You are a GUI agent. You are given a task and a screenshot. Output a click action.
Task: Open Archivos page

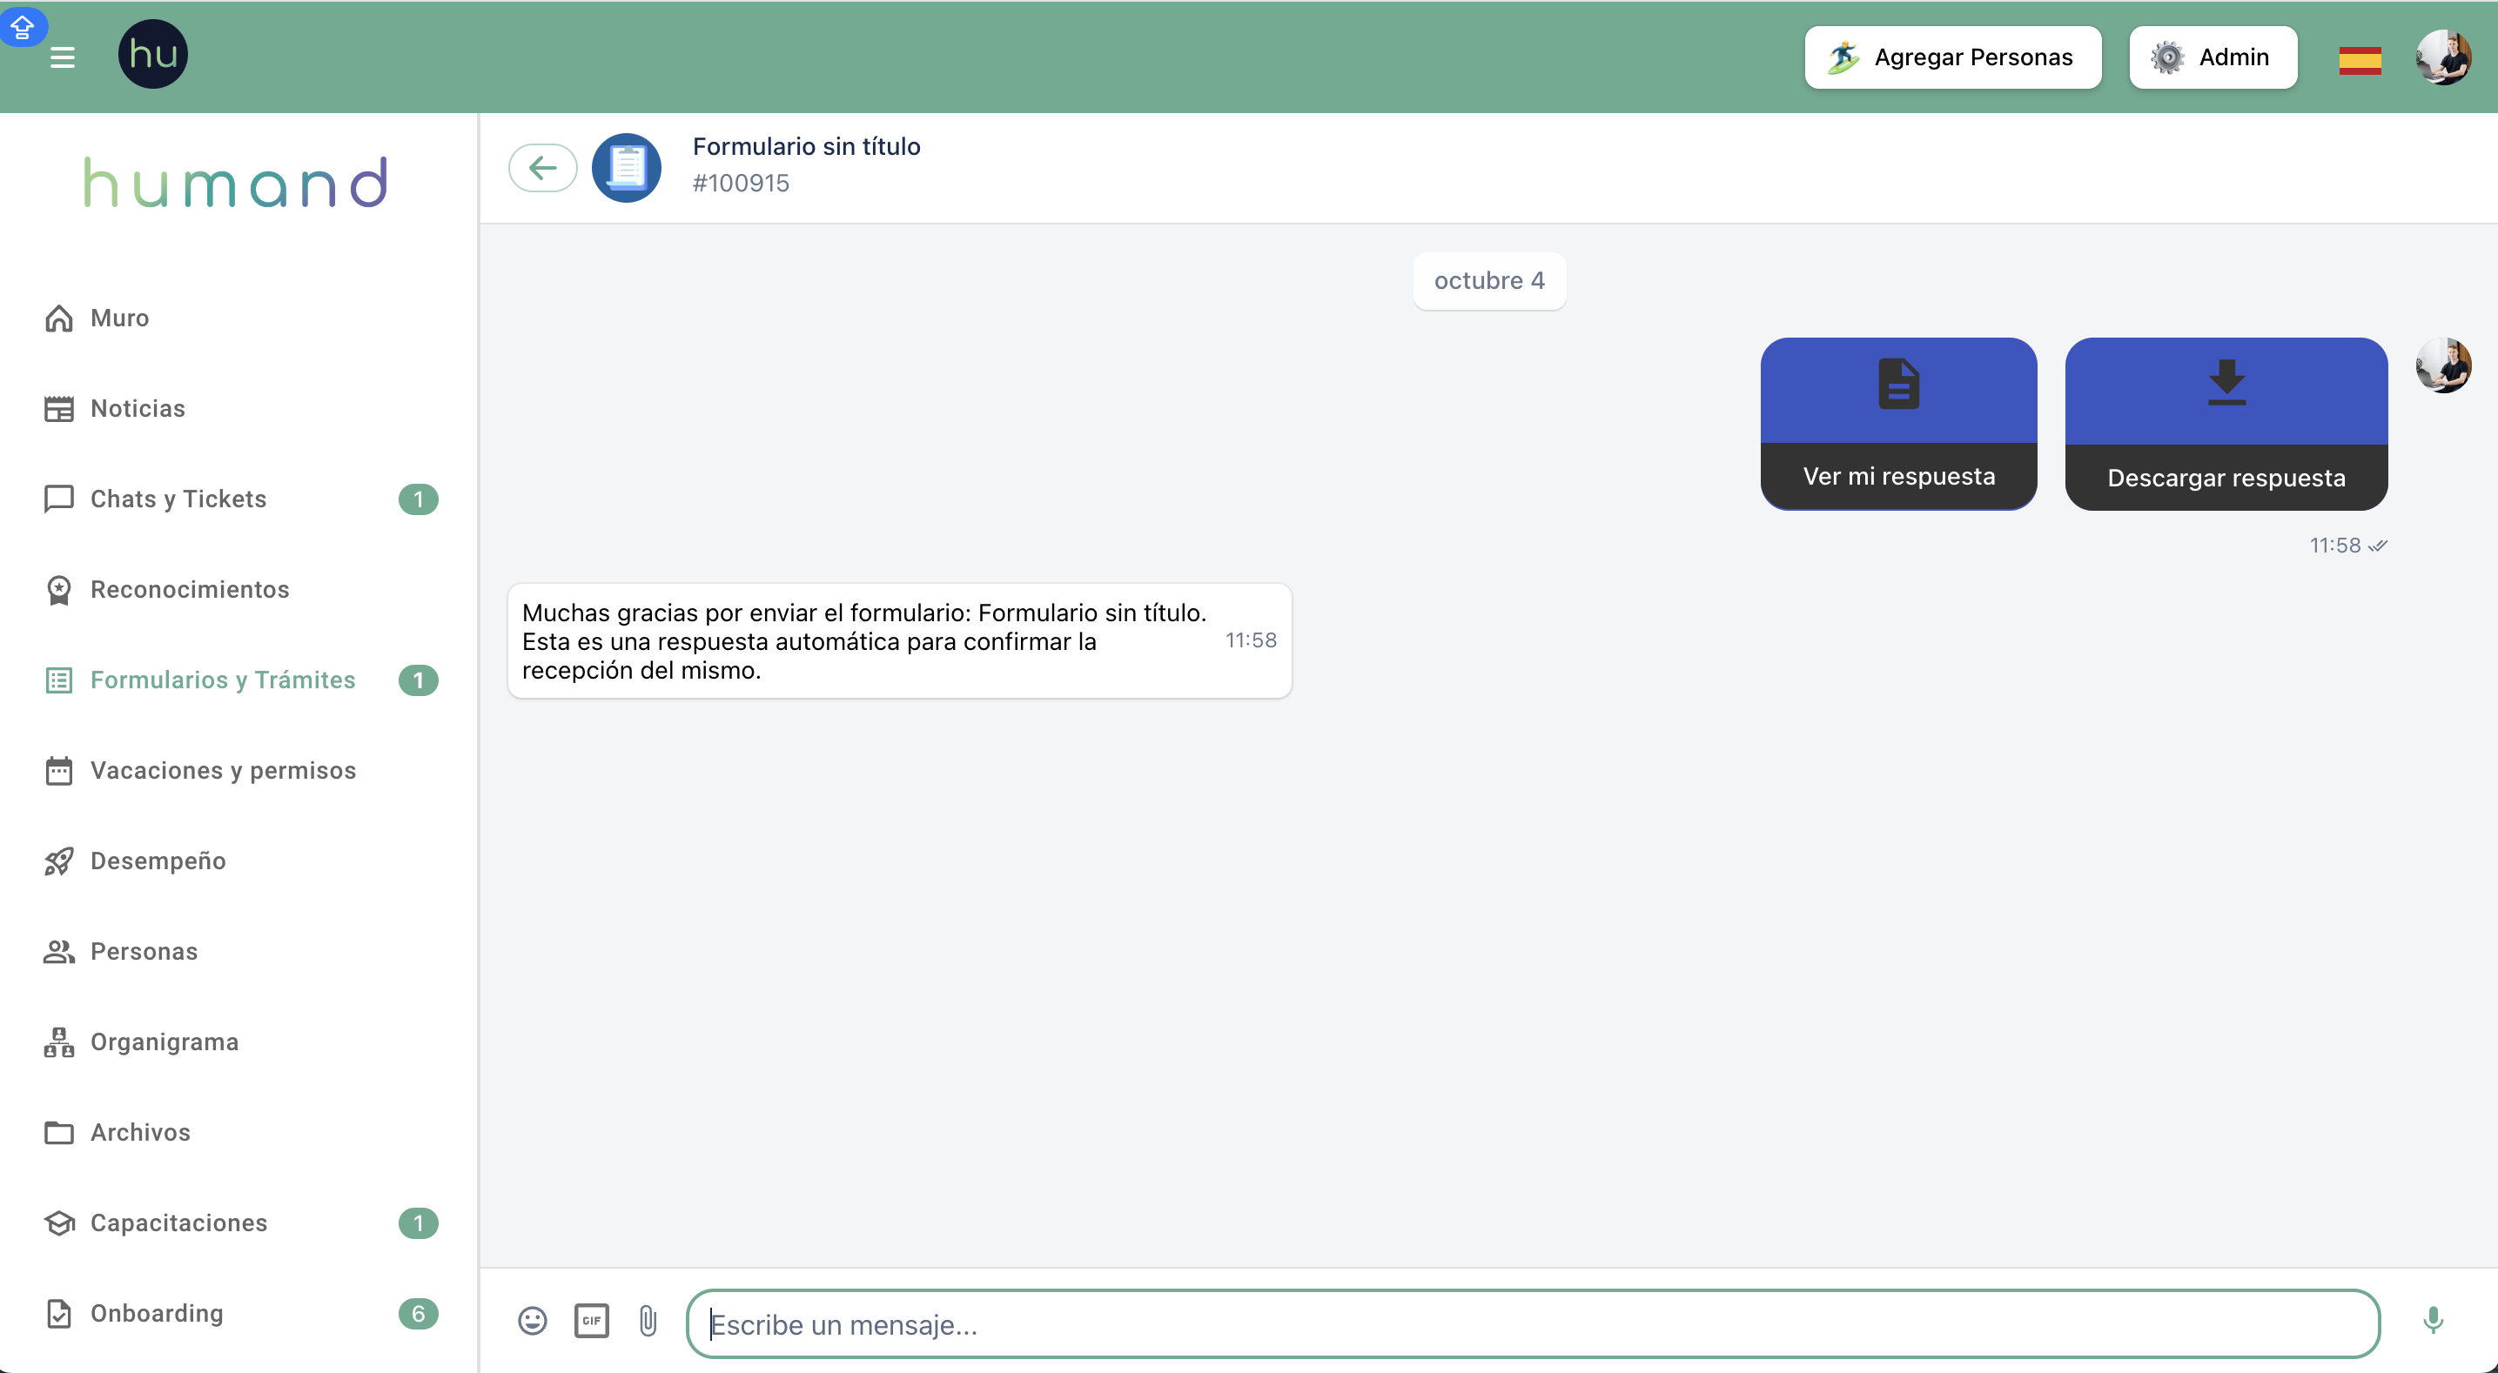139,1133
